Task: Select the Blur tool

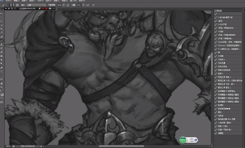Action: click(2, 60)
